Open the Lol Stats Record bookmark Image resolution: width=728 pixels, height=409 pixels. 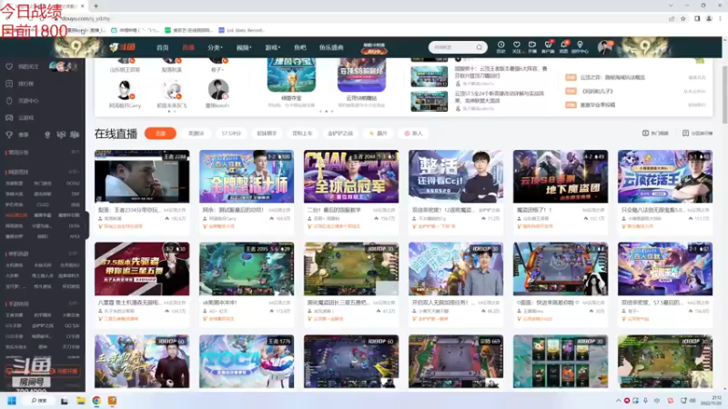[x=242, y=30]
